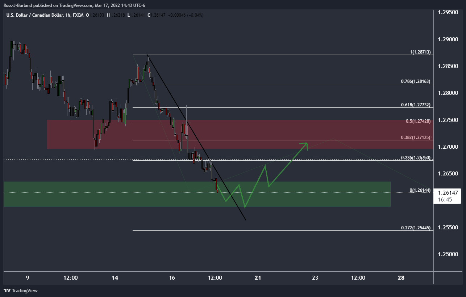Viewport: 466px width, 297px height.
Task: Click the date label 28 on time axis
Action: pos(401,278)
